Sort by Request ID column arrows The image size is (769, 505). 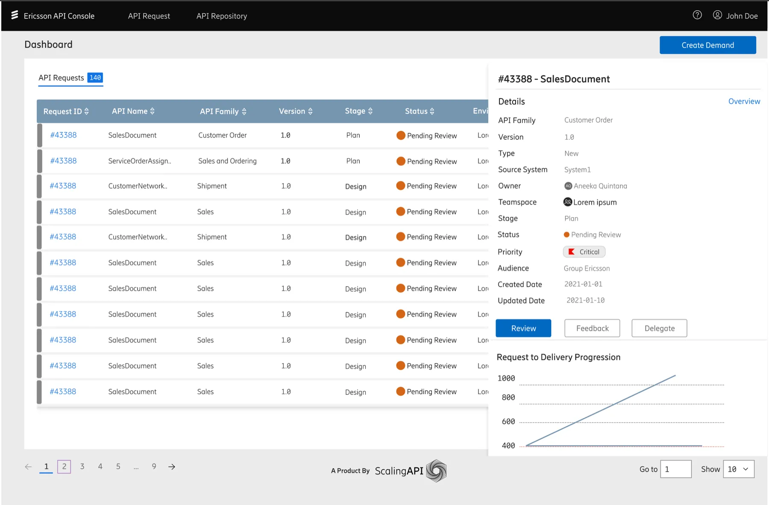(x=87, y=111)
